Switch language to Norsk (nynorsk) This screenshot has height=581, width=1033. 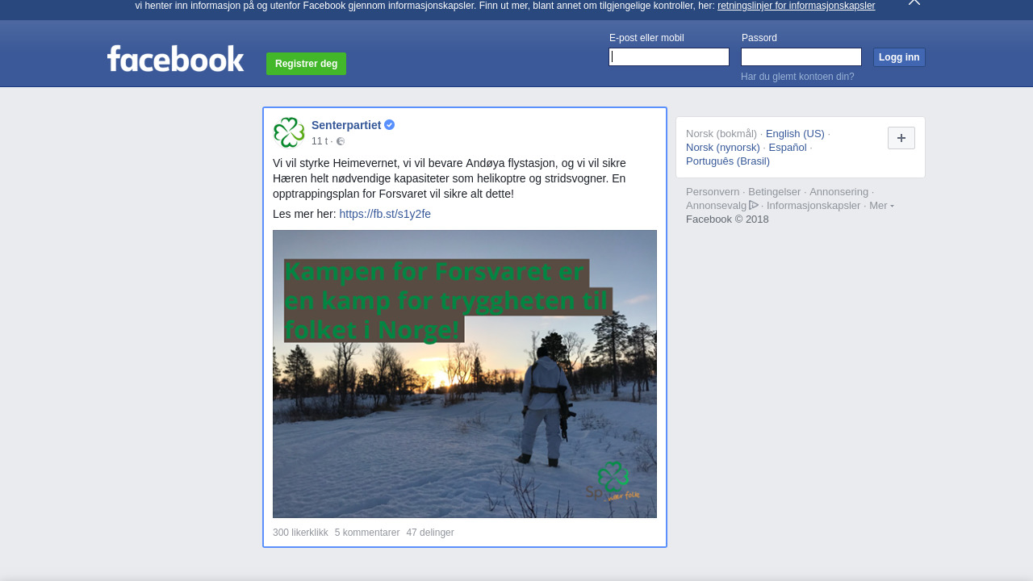(x=723, y=148)
